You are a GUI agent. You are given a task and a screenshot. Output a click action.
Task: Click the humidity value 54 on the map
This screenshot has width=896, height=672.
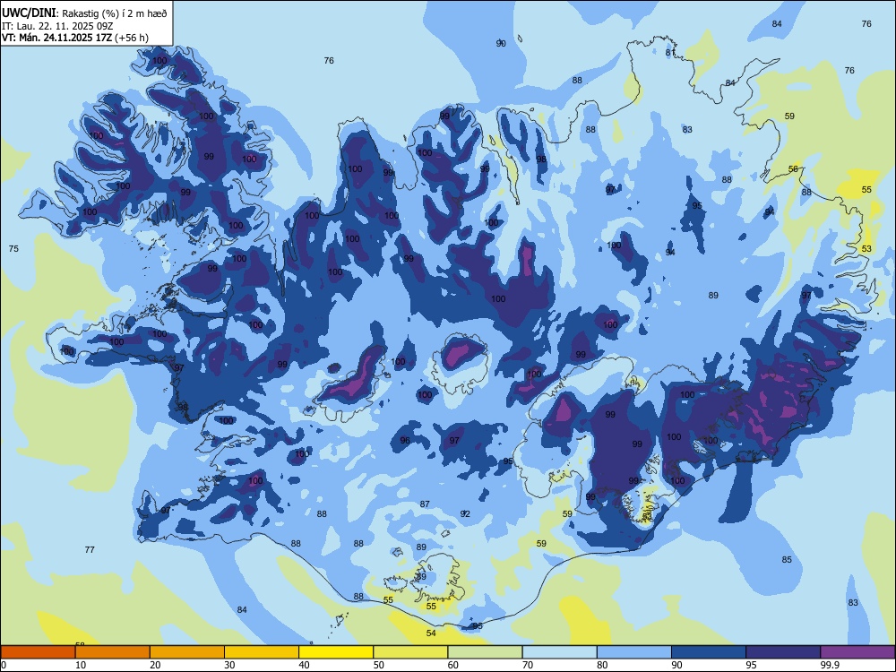point(432,633)
